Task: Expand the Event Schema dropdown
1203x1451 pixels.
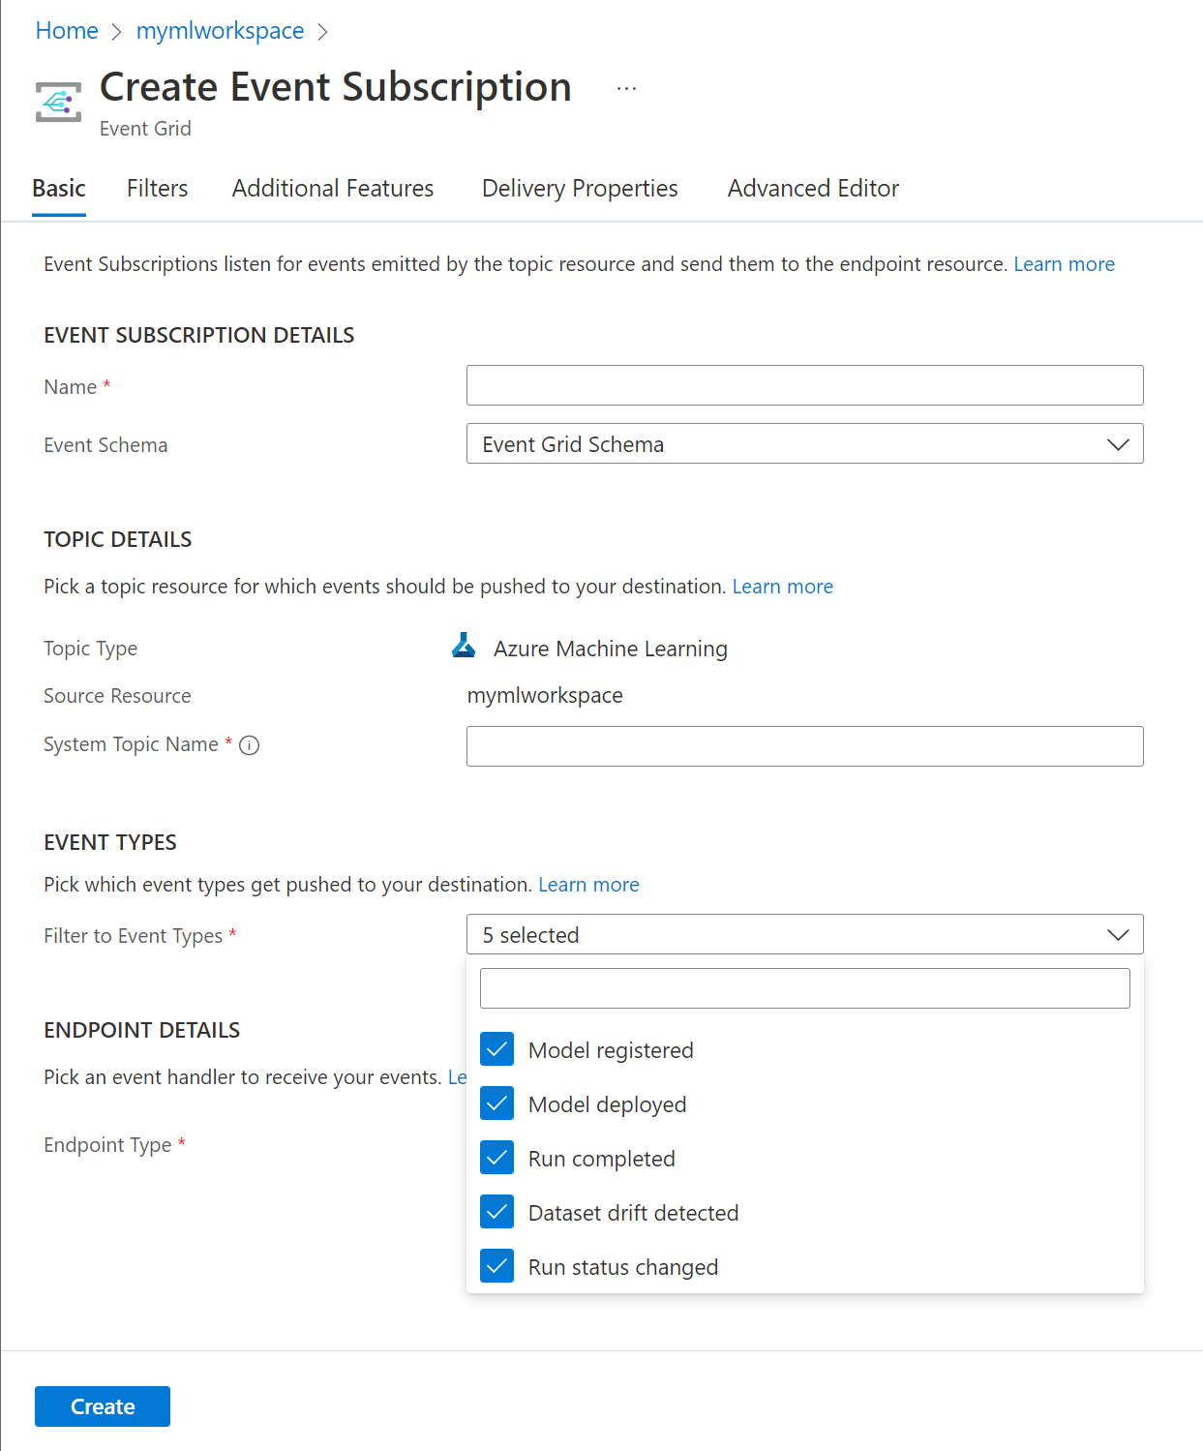Action: pyautogui.click(x=804, y=444)
